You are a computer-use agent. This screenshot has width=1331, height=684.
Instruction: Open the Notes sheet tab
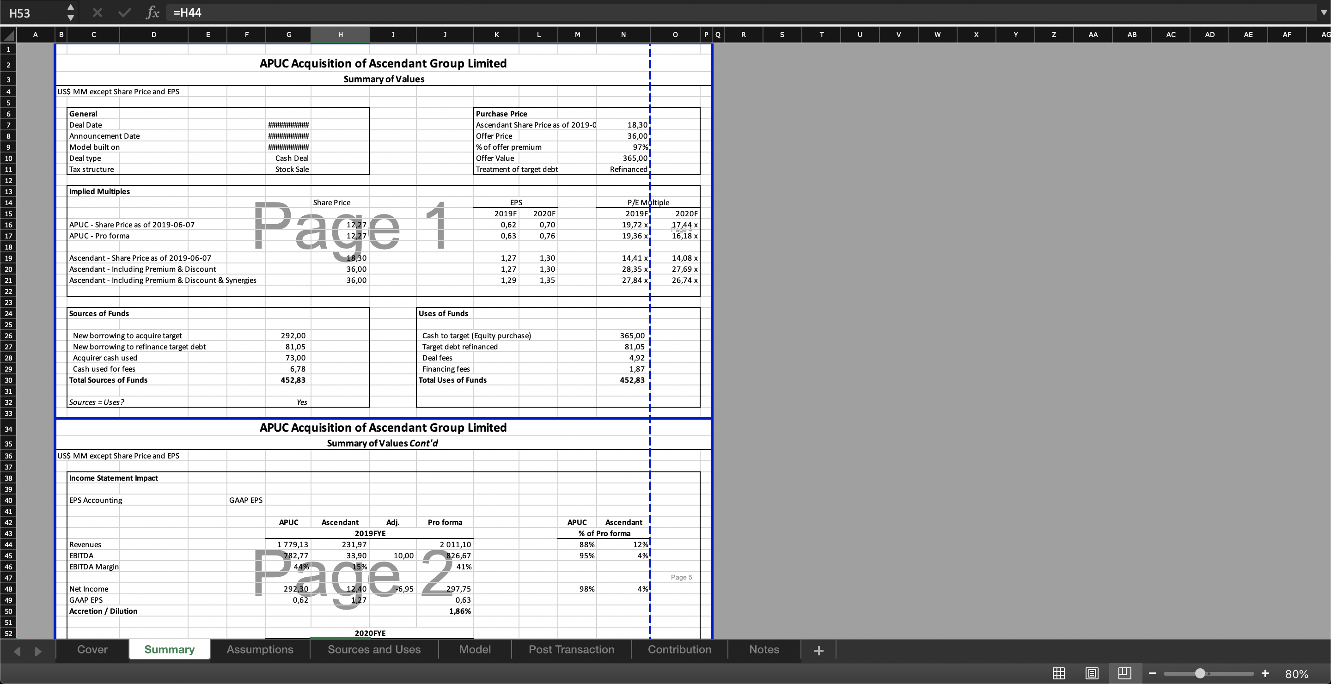click(764, 649)
